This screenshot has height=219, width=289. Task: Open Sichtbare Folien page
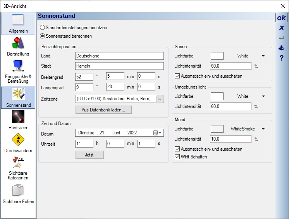click(x=18, y=194)
